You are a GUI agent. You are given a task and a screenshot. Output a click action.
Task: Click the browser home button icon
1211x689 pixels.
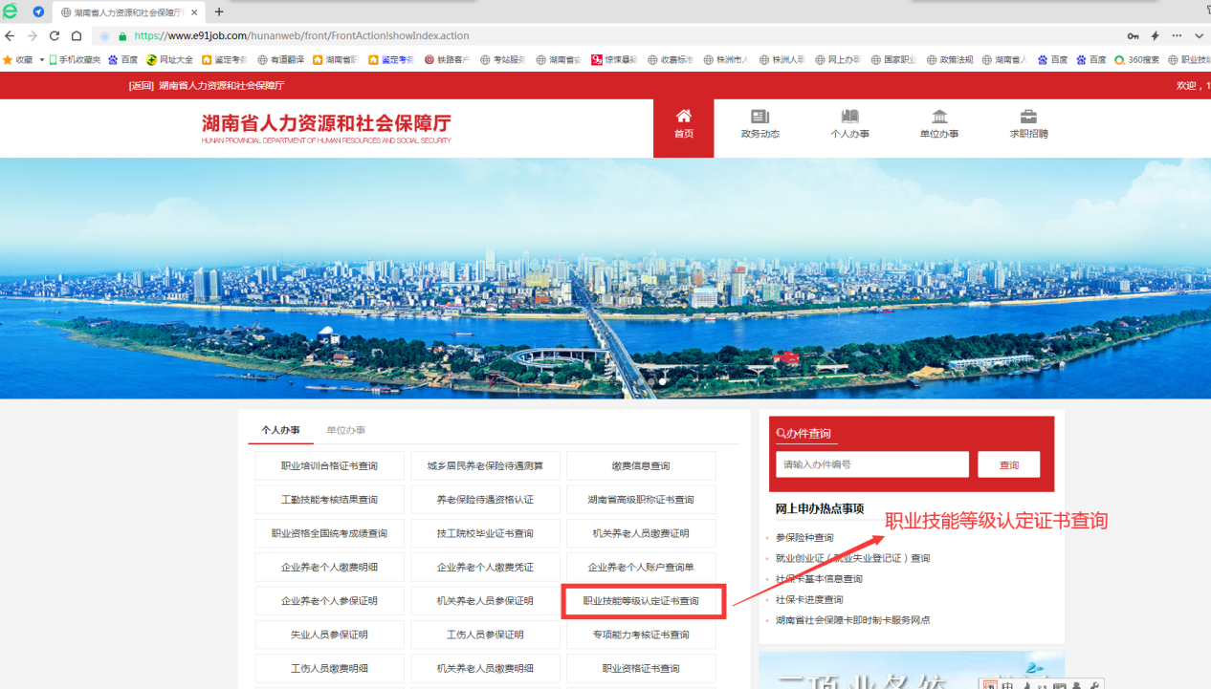coord(77,35)
